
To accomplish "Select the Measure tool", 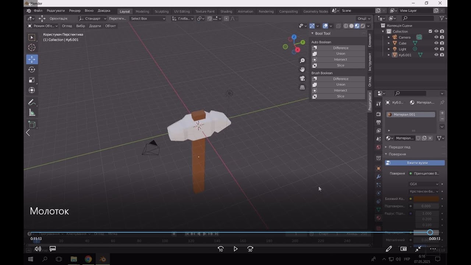I will (x=32, y=113).
